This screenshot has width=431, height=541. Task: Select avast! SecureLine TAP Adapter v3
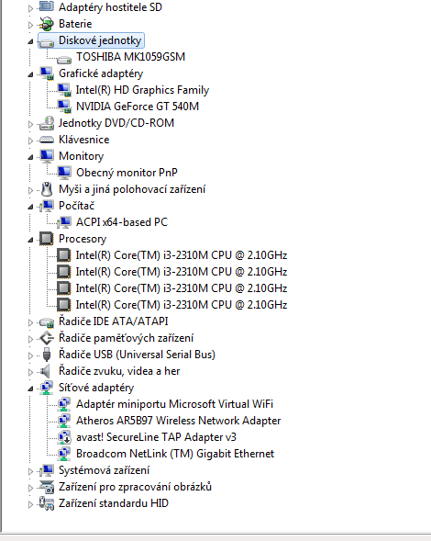(x=156, y=437)
